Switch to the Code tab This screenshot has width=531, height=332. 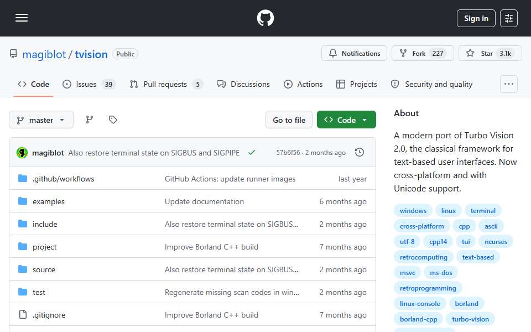tap(34, 84)
